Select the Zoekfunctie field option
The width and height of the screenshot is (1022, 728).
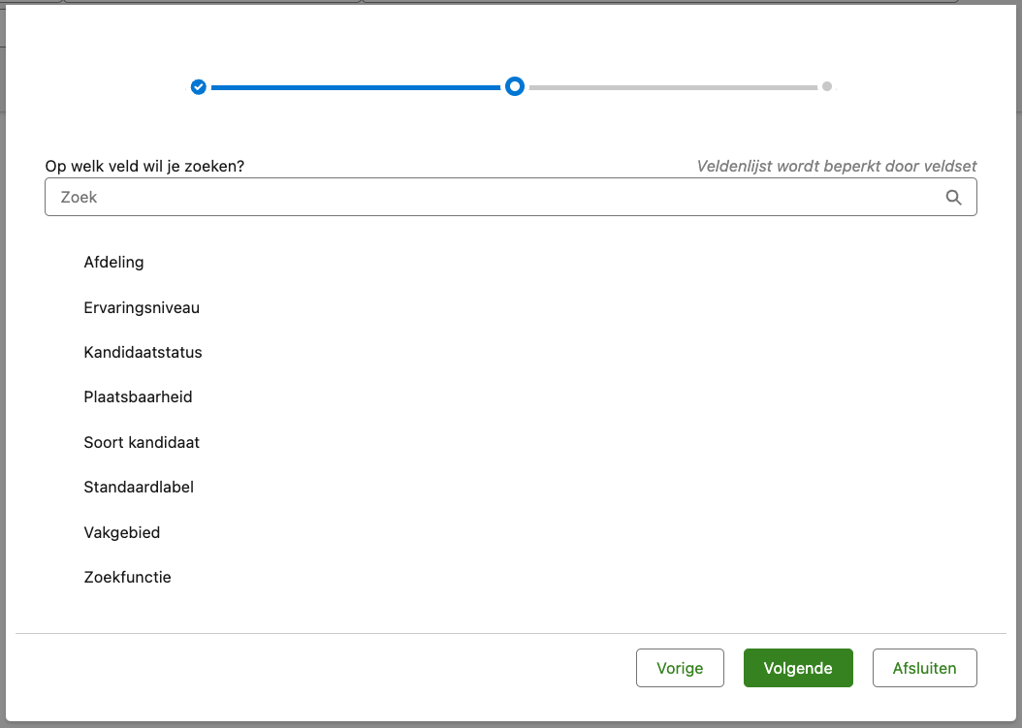127,578
